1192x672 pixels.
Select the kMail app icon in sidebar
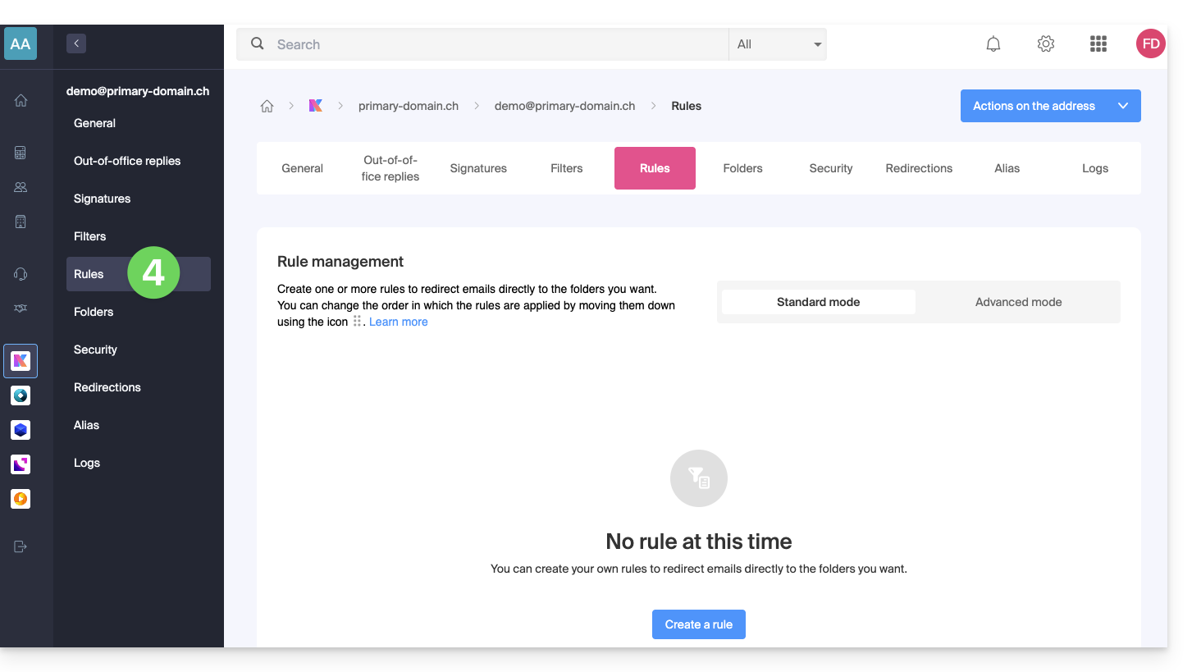tap(21, 361)
